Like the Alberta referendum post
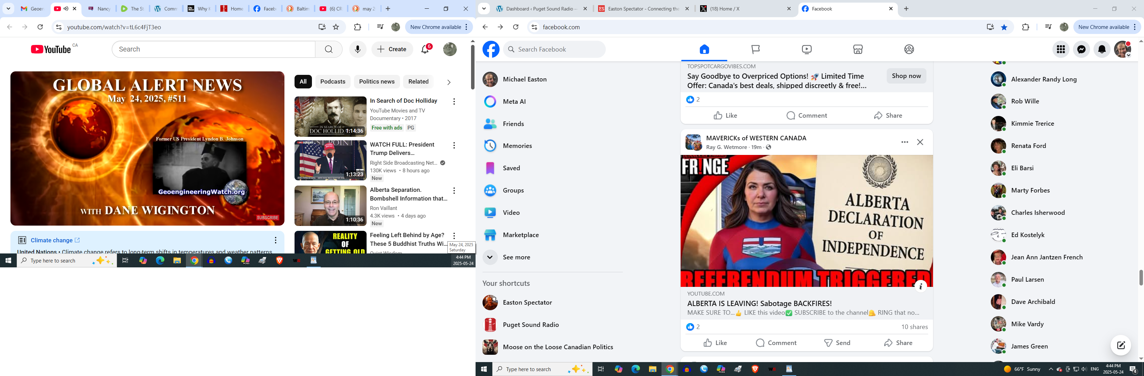 [x=715, y=343]
